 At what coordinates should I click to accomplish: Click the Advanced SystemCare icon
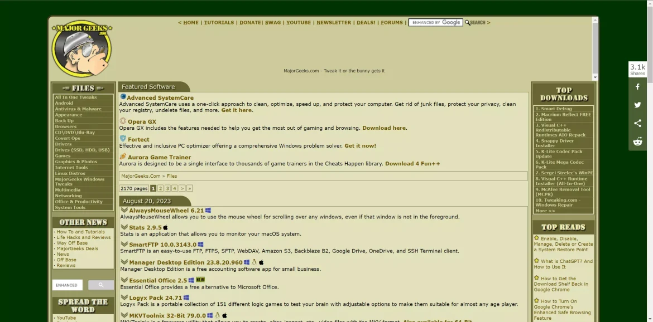(123, 97)
